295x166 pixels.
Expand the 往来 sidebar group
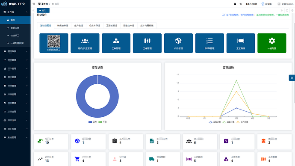tap(15, 120)
